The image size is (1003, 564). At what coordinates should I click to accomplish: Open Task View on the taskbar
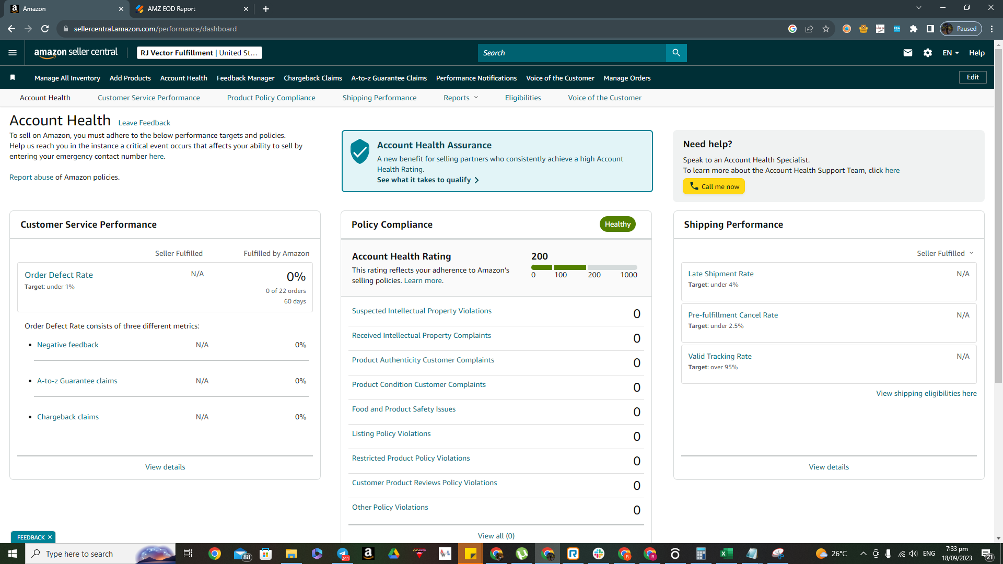(188, 554)
